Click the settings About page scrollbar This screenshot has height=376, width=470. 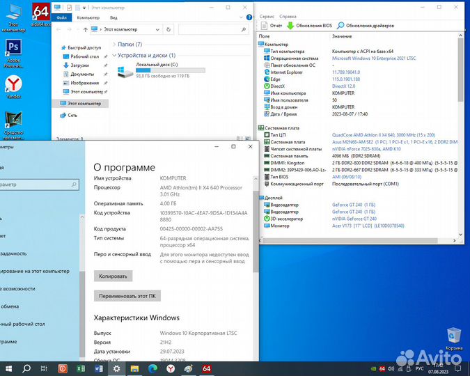pyautogui.click(x=256, y=231)
